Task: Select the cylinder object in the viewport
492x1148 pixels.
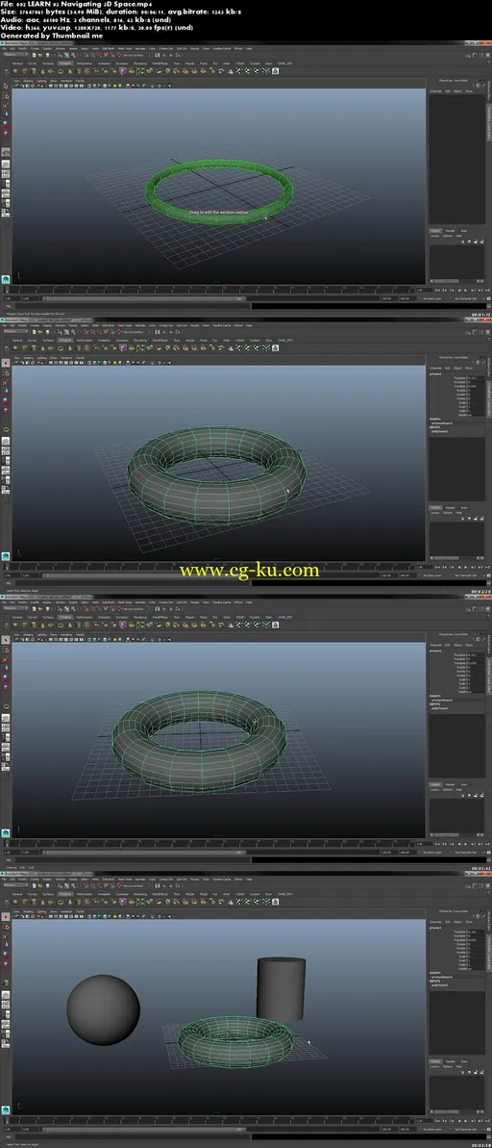Action: pos(280,989)
